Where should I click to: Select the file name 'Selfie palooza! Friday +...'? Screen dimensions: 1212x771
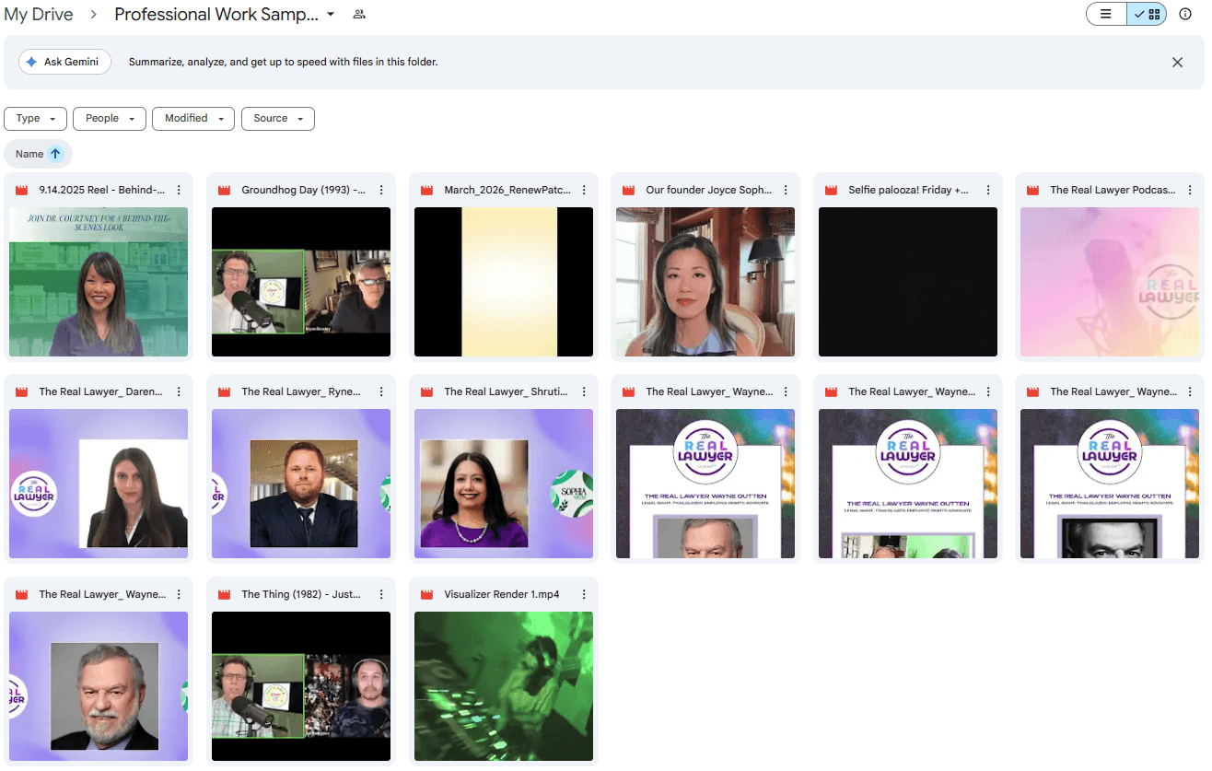point(909,190)
